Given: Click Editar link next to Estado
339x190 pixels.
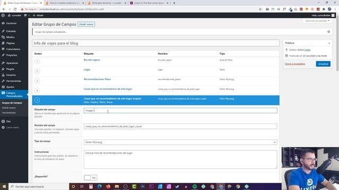Looking at the screenshot, I should (307, 50).
